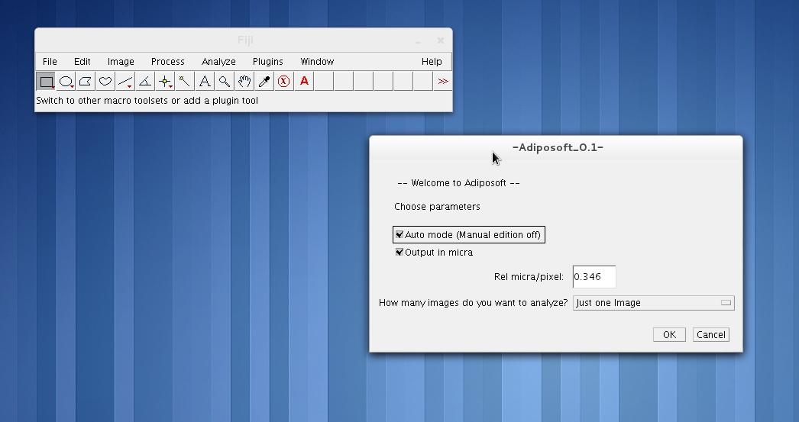The width and height of the screenshot is (799, 422).
Task: Activate the Angle tool
Action: click(x=145, y=82)
